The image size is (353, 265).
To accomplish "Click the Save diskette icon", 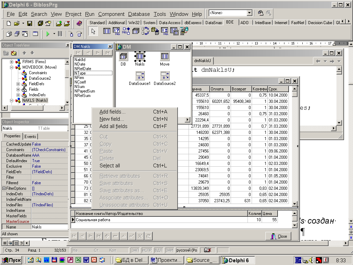I will (x=30, y=23).
